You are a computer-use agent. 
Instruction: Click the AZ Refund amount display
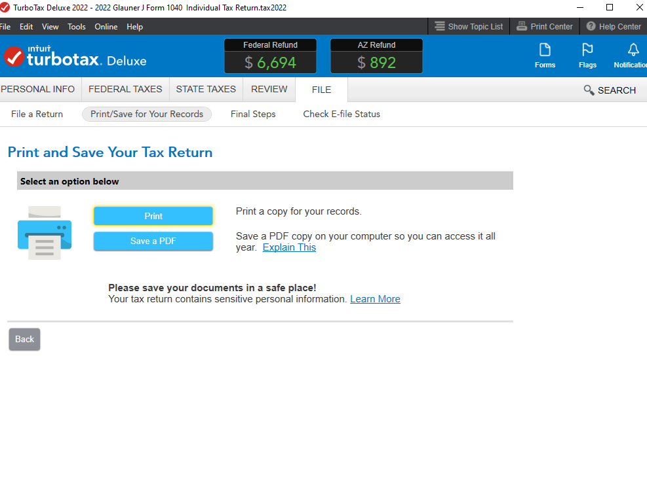pos(376,62)
